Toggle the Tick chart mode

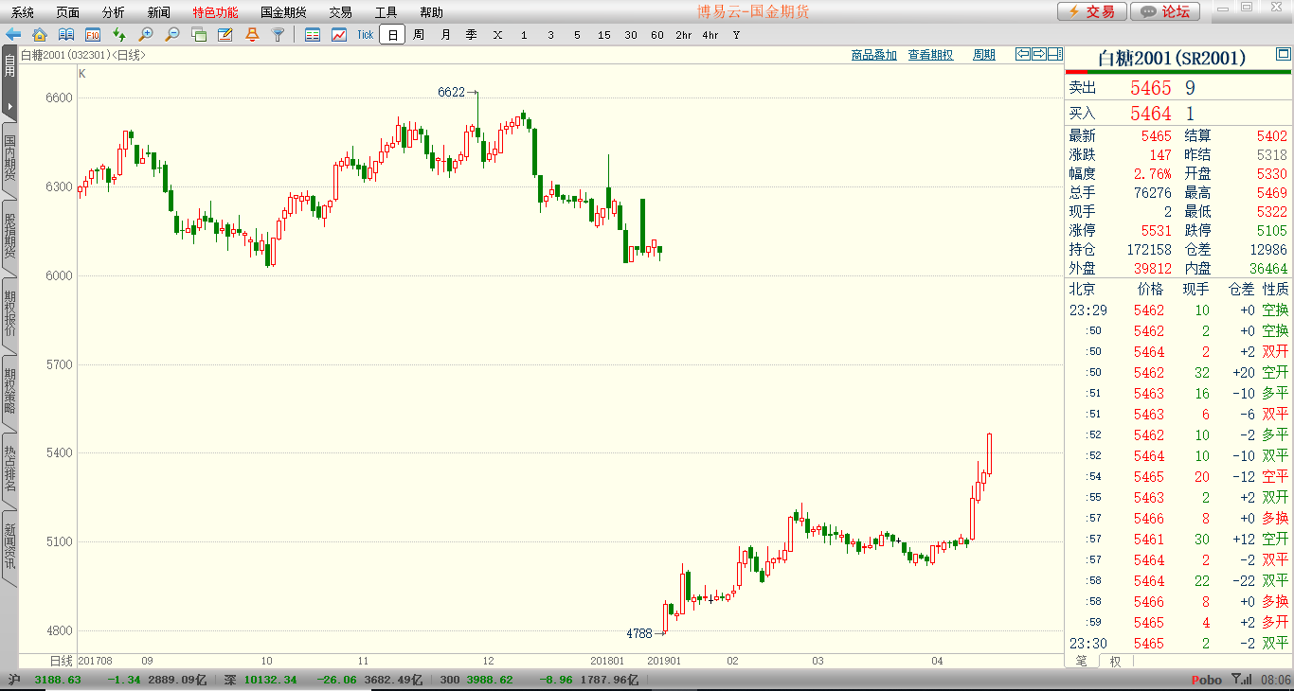366,35
